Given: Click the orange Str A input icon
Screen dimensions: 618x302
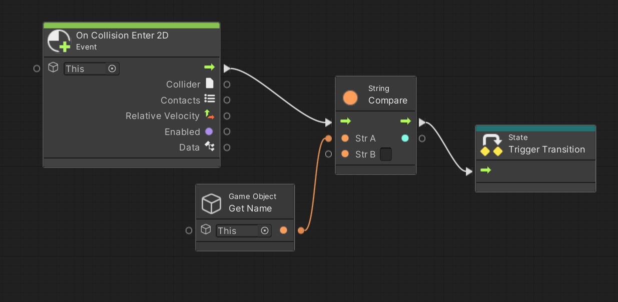Looking at the screenshot, I should coord(345,138).
